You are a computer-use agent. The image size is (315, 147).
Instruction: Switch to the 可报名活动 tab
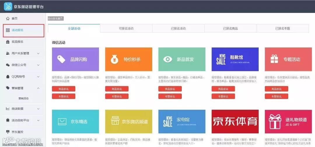[126, 29]
